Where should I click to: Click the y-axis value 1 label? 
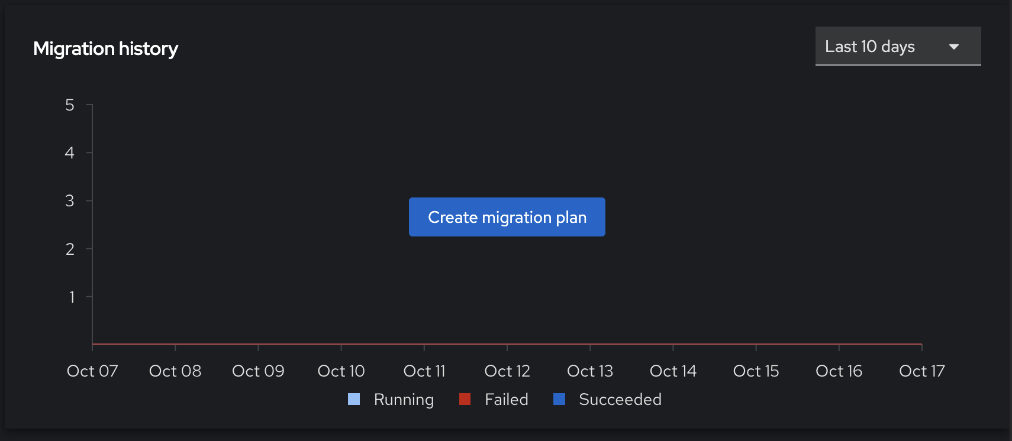click(72, 297)
